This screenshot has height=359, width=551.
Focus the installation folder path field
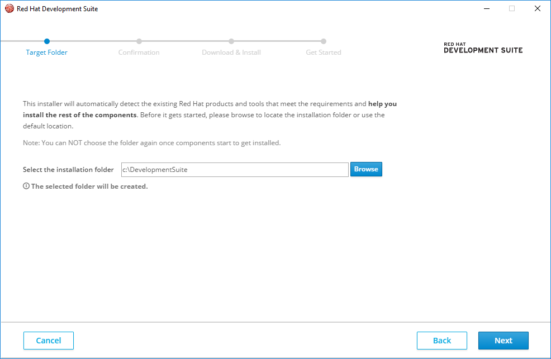coord(235,170)
